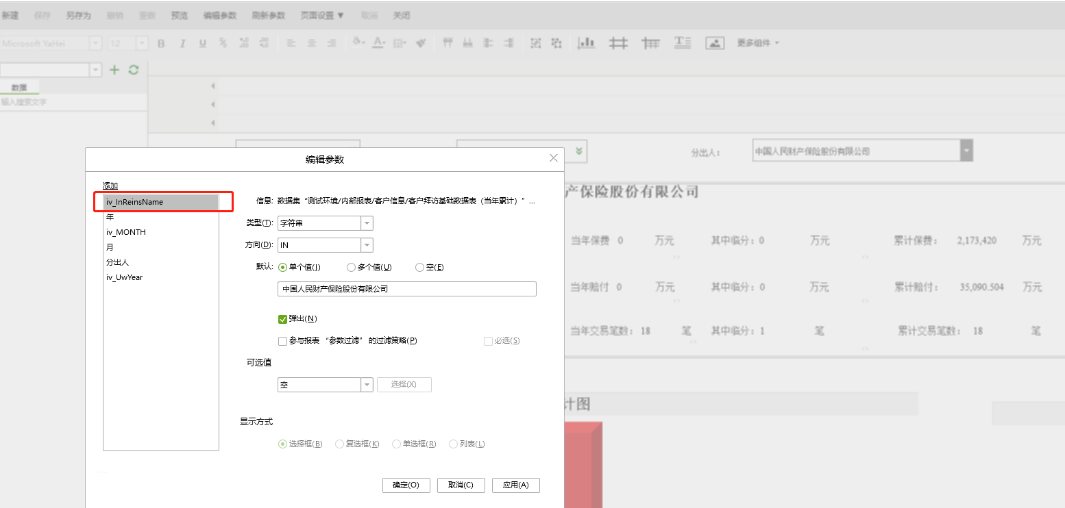Insert a crosstab grid component
Screen dimensions: 1065x508
point(619,42)
